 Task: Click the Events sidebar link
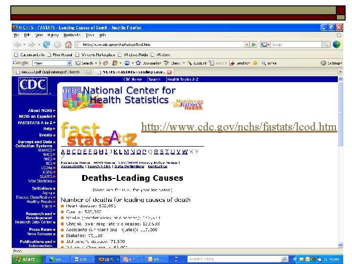(x=47, y=135)
